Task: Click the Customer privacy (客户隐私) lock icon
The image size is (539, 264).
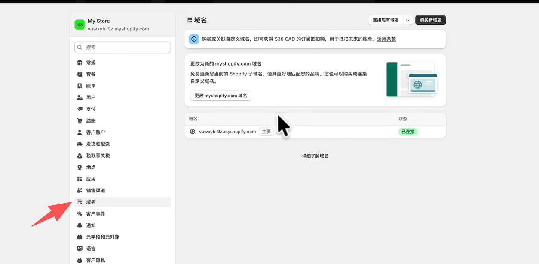Action: pos(80,260)
